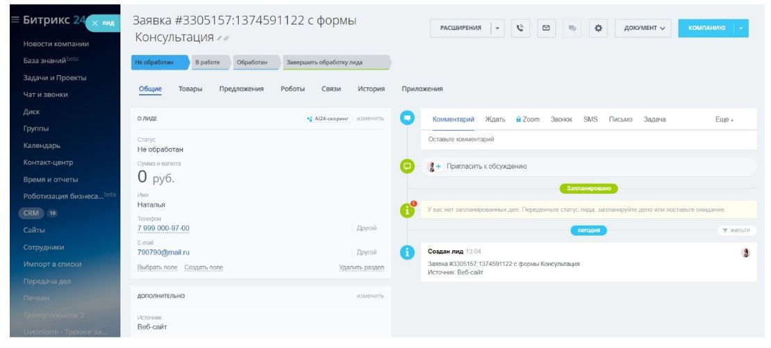Click the user avatar in Создан лид entry
Viewport: 771px width, 348px height.
[x=745, y=253]
